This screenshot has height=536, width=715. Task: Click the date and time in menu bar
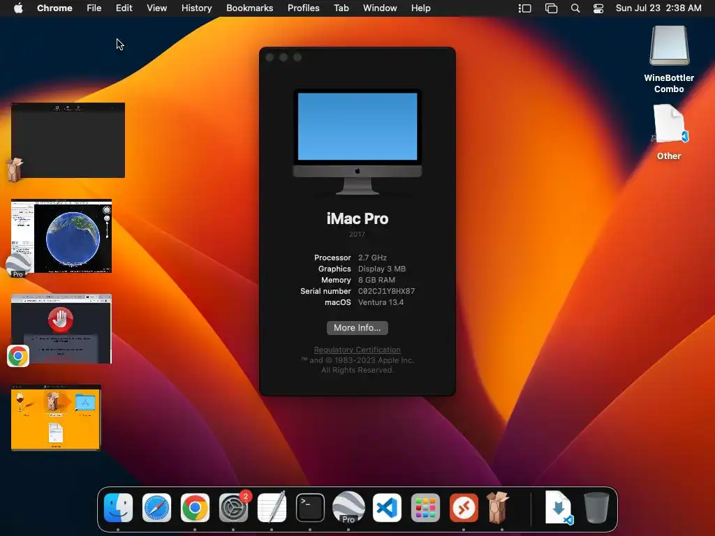pyautogui.click(x=658, y=8)
